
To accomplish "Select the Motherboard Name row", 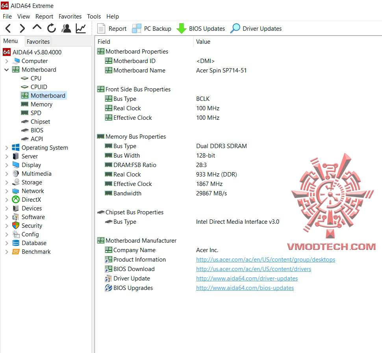I will [238, 71].
